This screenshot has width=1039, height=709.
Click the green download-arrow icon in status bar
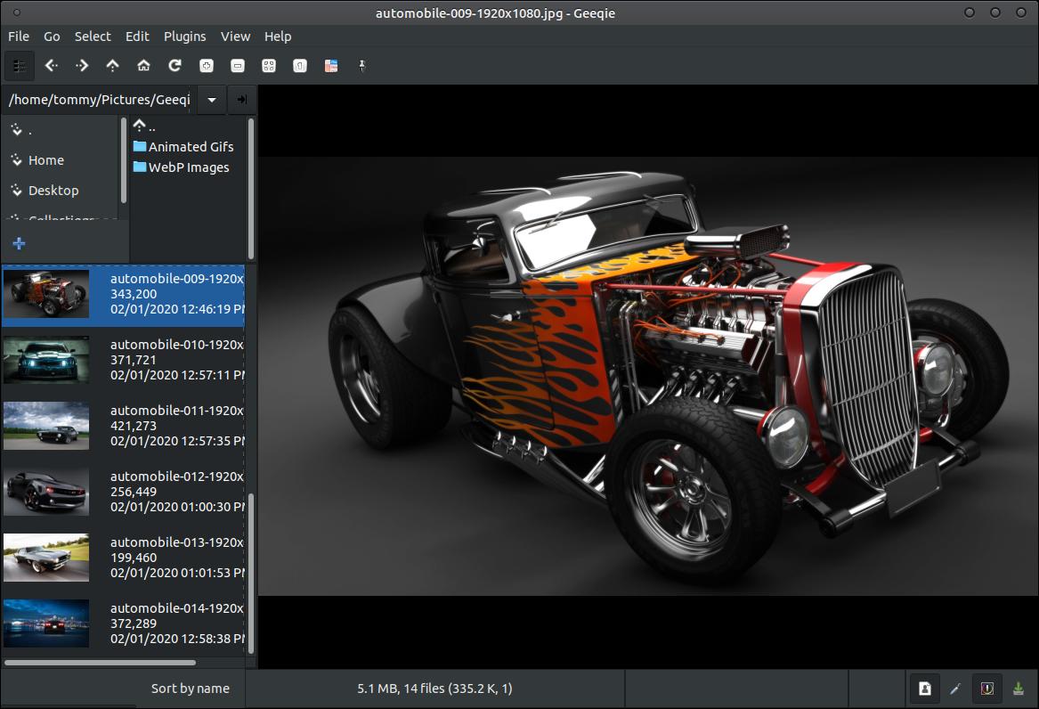1019,689
